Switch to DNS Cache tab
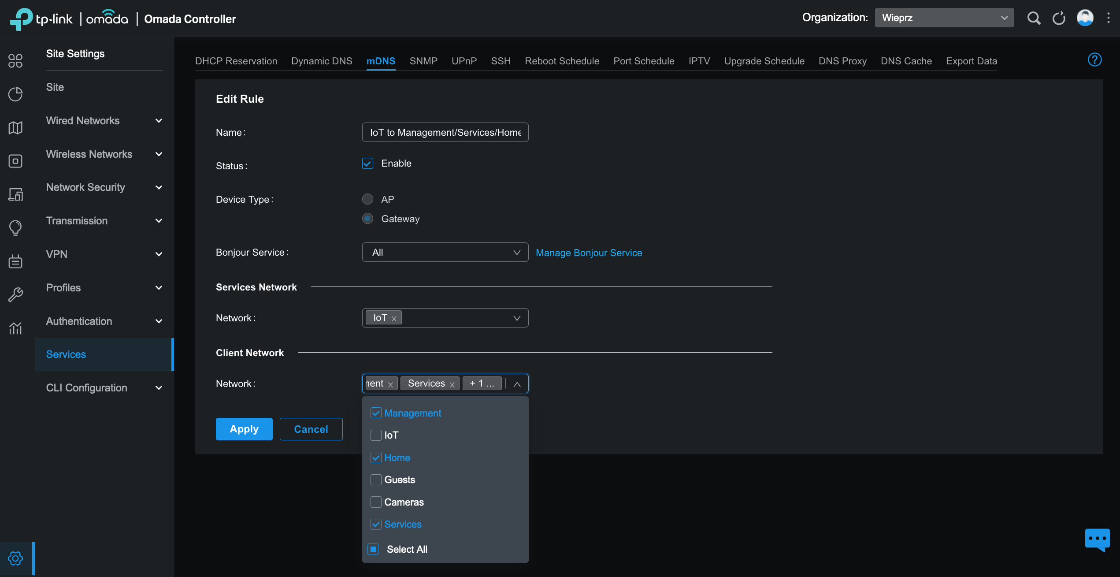This screenshot has height=577, width=1120. pos(906,61)
